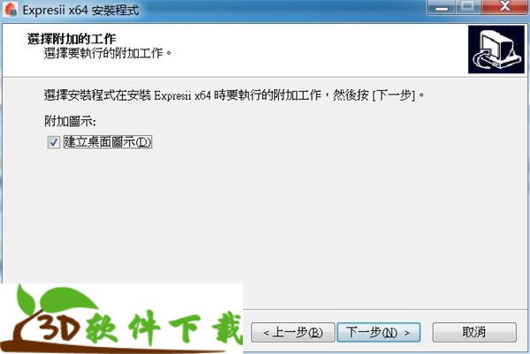Click the 建立桌面圖示(D) checkbox label text
530x354 pixels.
tap(108, 142)
